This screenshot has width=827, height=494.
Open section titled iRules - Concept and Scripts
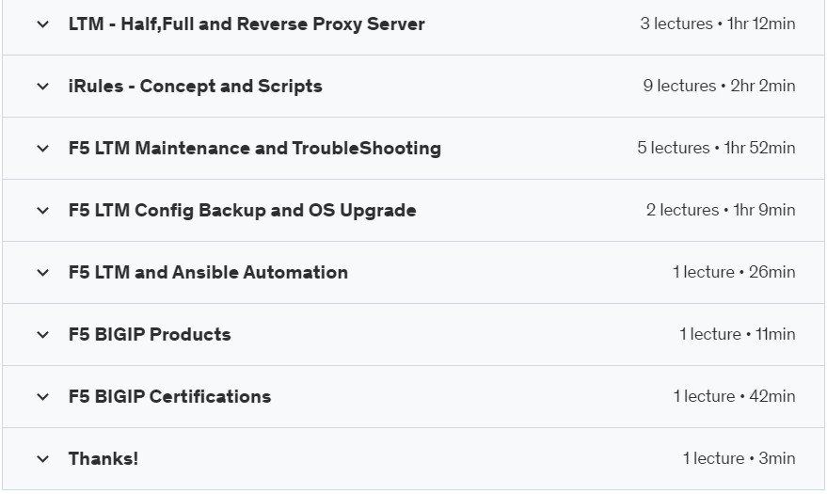(x=195, y=86)
